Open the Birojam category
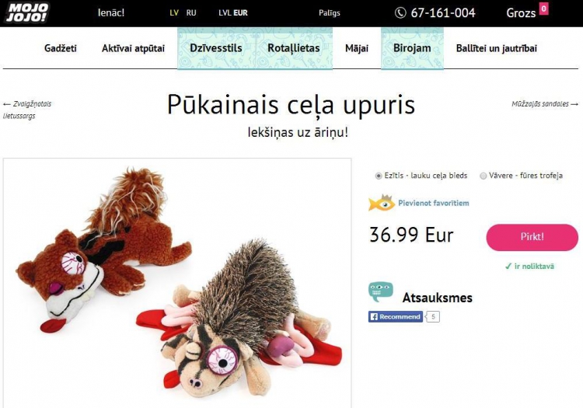 [x=412, y=48]
